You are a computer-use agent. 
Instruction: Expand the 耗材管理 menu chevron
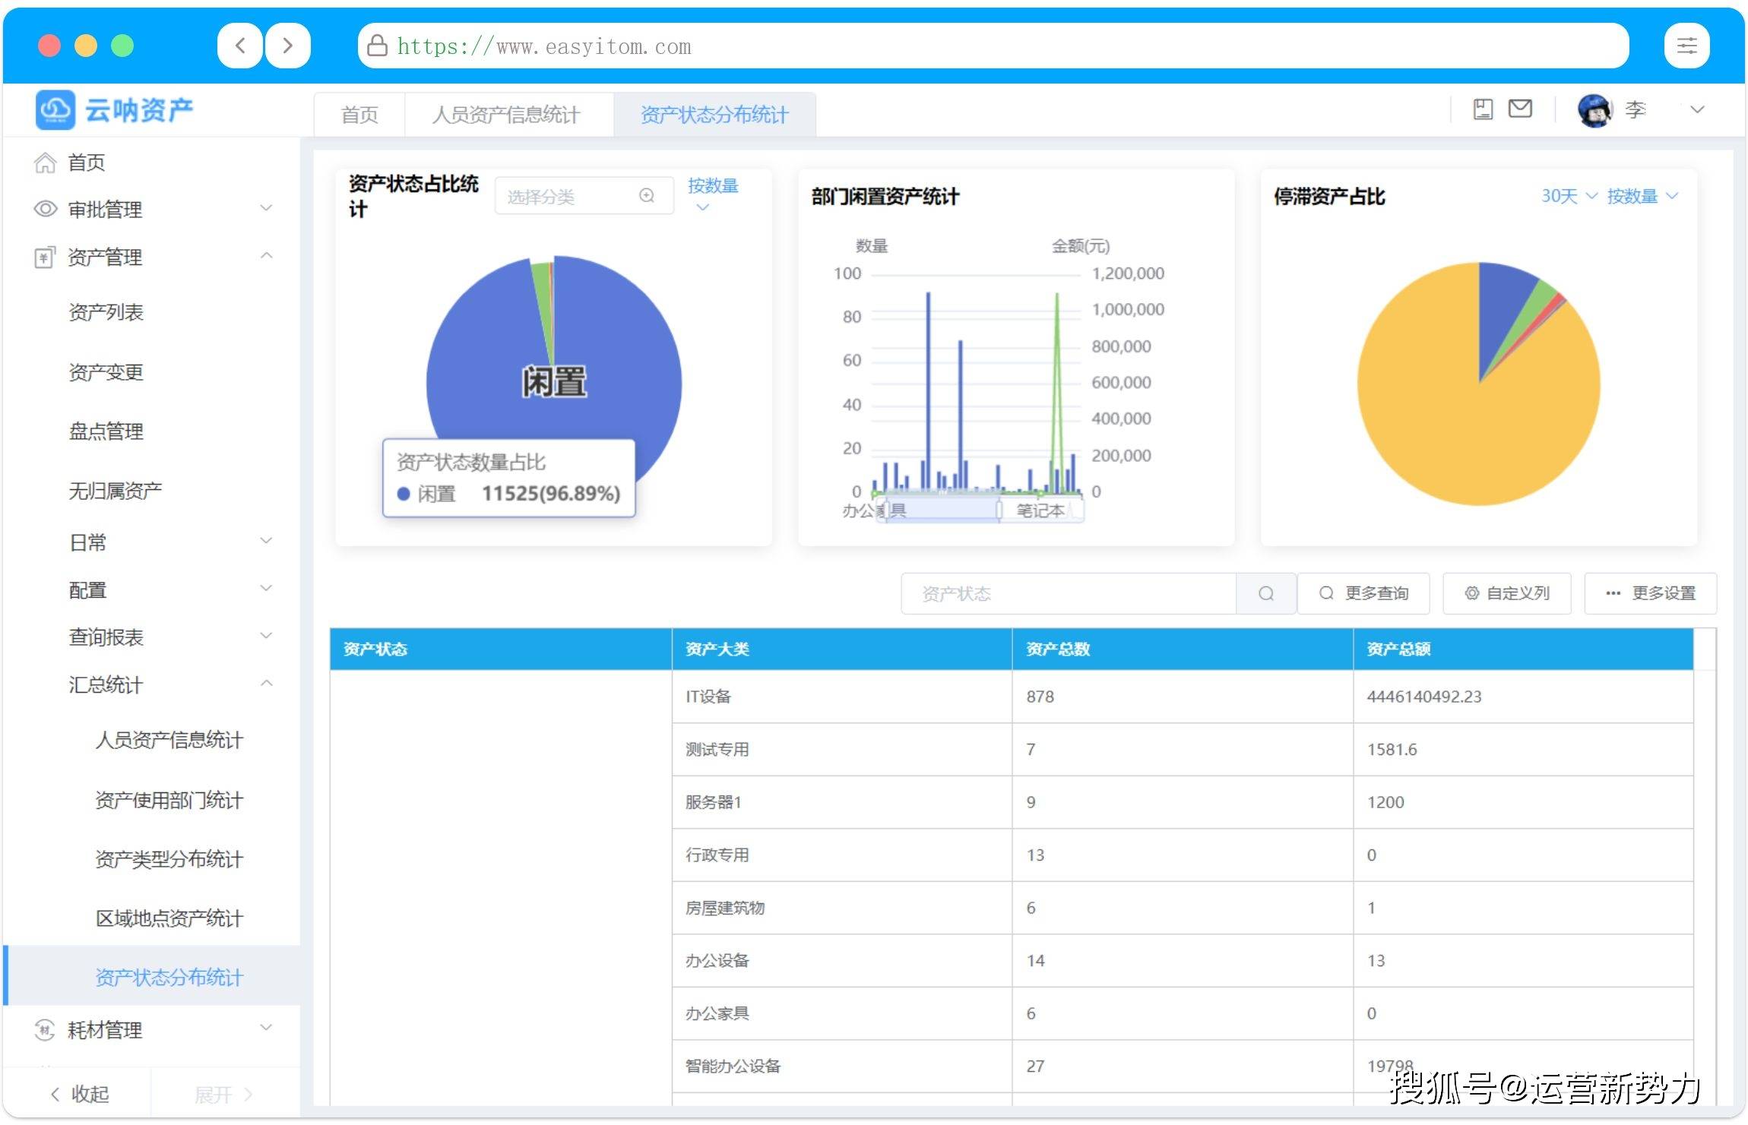(266, 1029)
